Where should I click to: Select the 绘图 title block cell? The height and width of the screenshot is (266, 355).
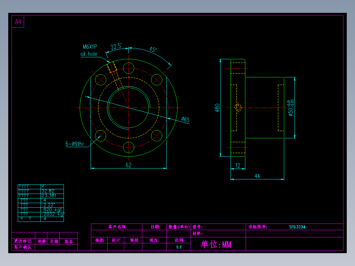click(x=99, y=240)
